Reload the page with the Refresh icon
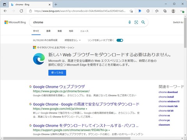 click(x=21, y=11)
